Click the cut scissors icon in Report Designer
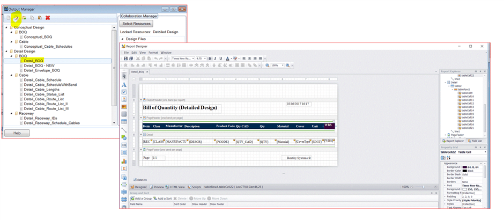 coord(138,58)
